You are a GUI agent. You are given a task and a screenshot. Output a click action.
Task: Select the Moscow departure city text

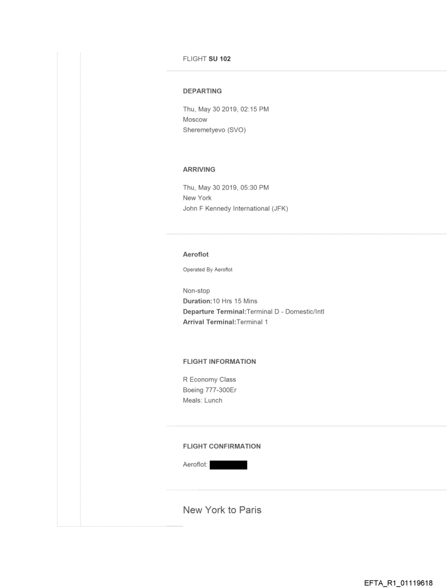[194, 118]
